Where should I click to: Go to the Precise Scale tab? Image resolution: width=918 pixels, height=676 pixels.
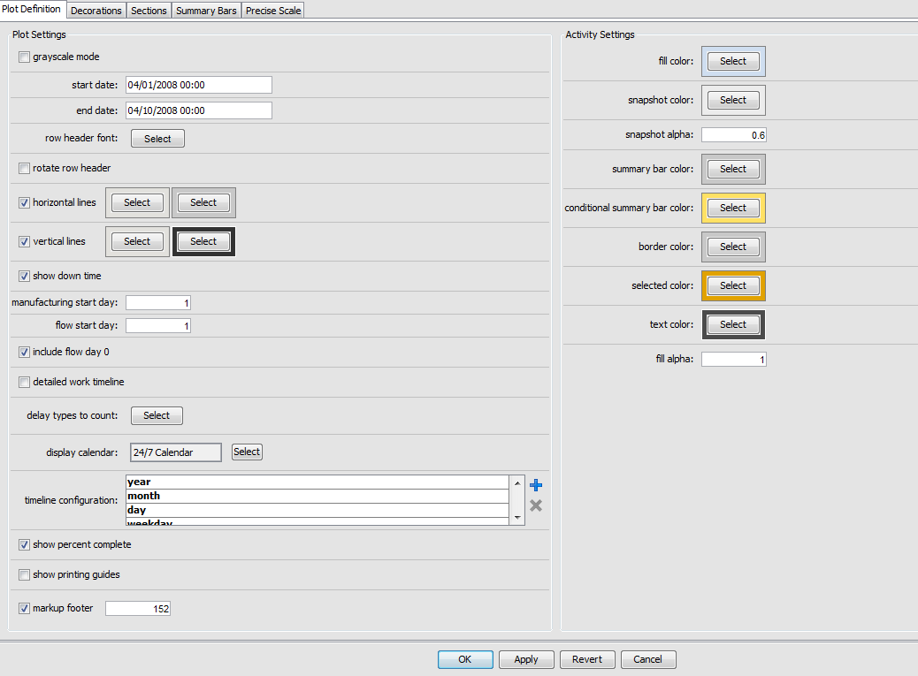click(x=273, y=11)
